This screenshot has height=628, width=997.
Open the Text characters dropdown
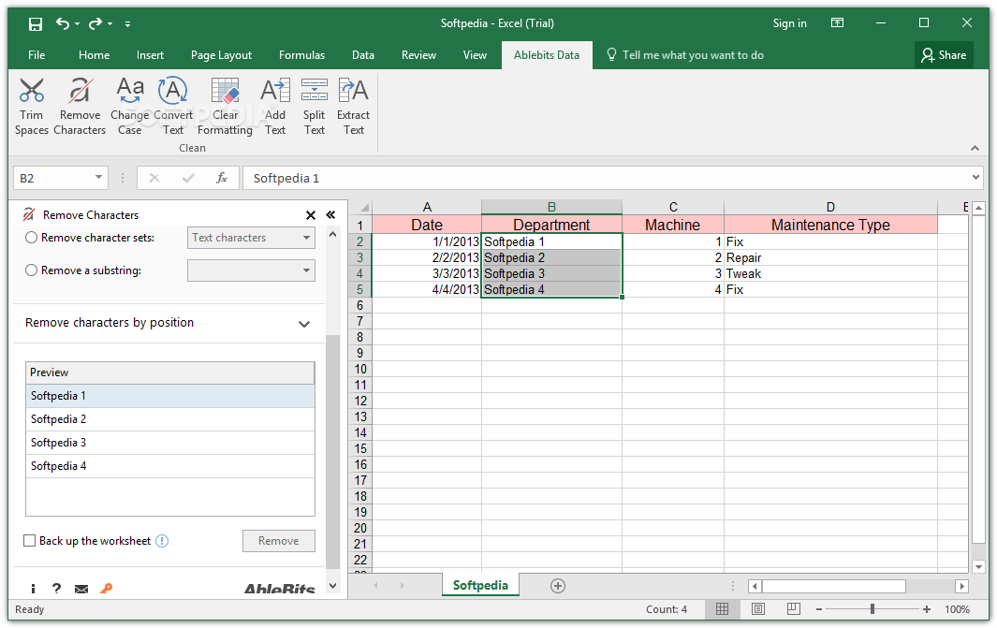[x=251, y=238]
